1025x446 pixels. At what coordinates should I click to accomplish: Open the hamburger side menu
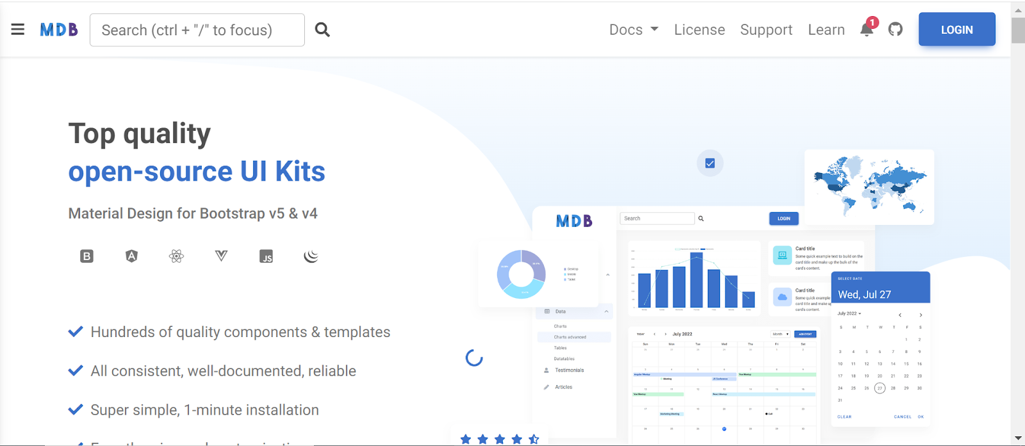[18, 29]
